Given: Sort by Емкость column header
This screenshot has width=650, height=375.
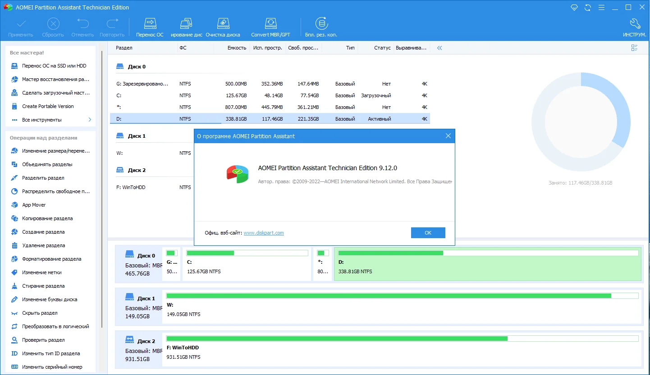Looking at the screenshot, I should tap(237, 48).
